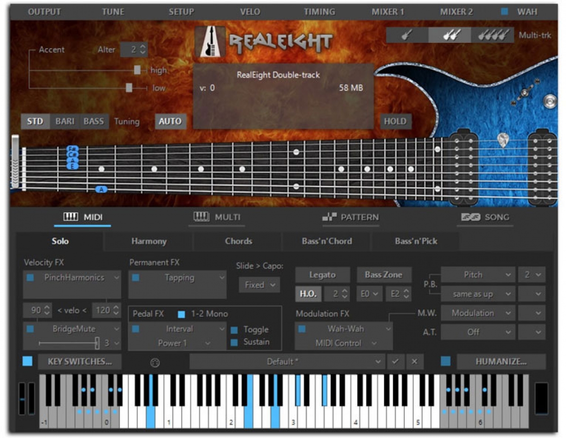Toggle the Key Switches enable checkbox
Viewport: 566px width, 438px height.
pyautogui.click(x=28, y=362)
